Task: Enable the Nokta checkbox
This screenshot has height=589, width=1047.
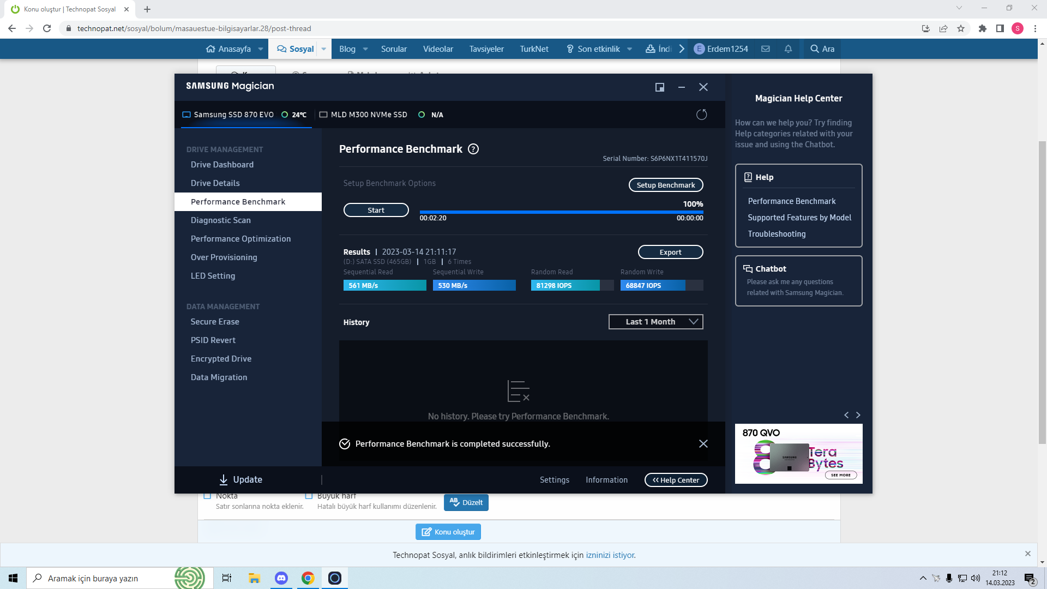Action: (207, 496)
